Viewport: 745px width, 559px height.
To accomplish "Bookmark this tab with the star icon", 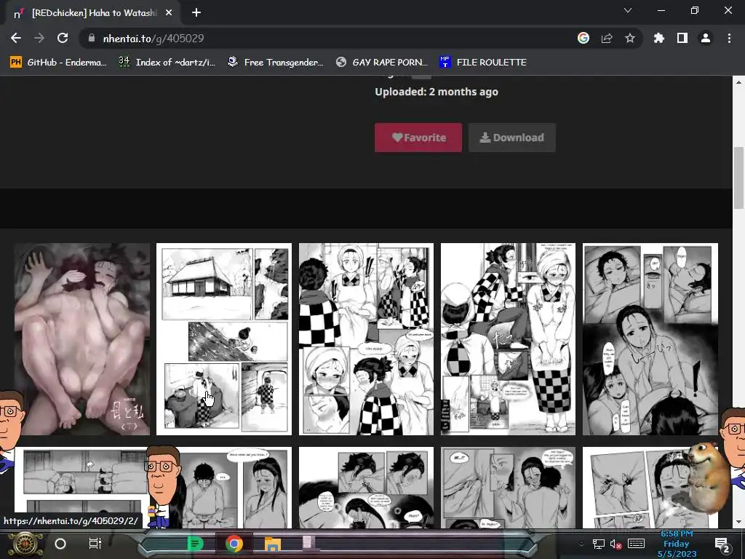I will pos(630,38).
